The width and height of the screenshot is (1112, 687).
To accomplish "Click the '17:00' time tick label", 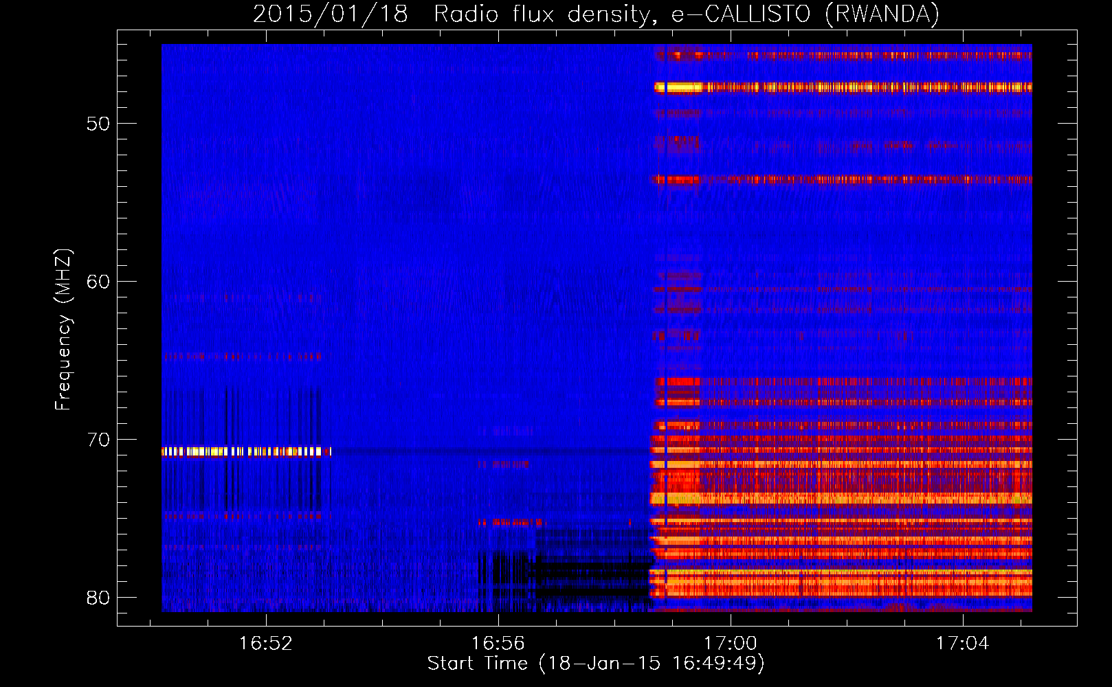I will [731, 643].
